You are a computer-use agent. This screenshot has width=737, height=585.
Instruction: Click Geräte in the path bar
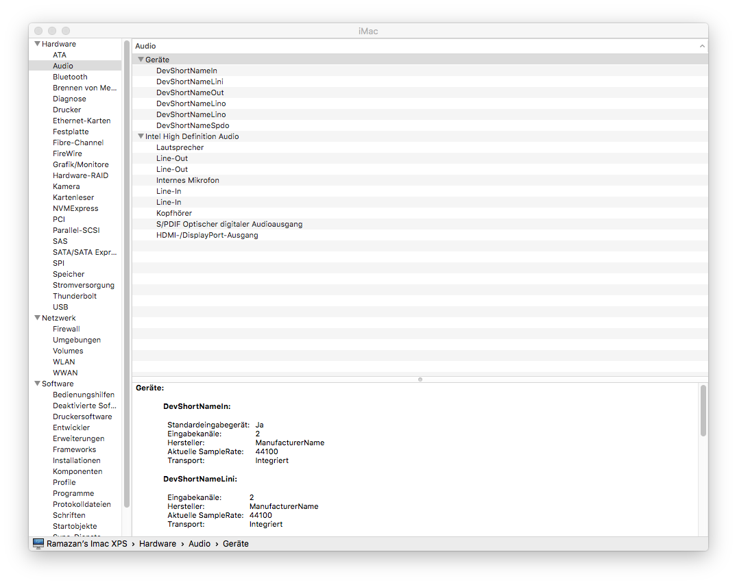[235, 544]
